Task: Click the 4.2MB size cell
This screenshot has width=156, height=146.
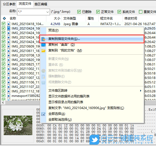Action: 55,24
